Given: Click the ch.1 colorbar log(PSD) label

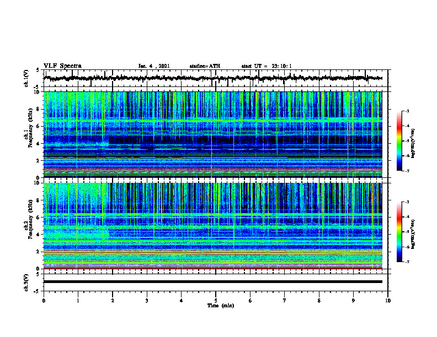Looking at the screenshot, I should (x=413, y=144).
